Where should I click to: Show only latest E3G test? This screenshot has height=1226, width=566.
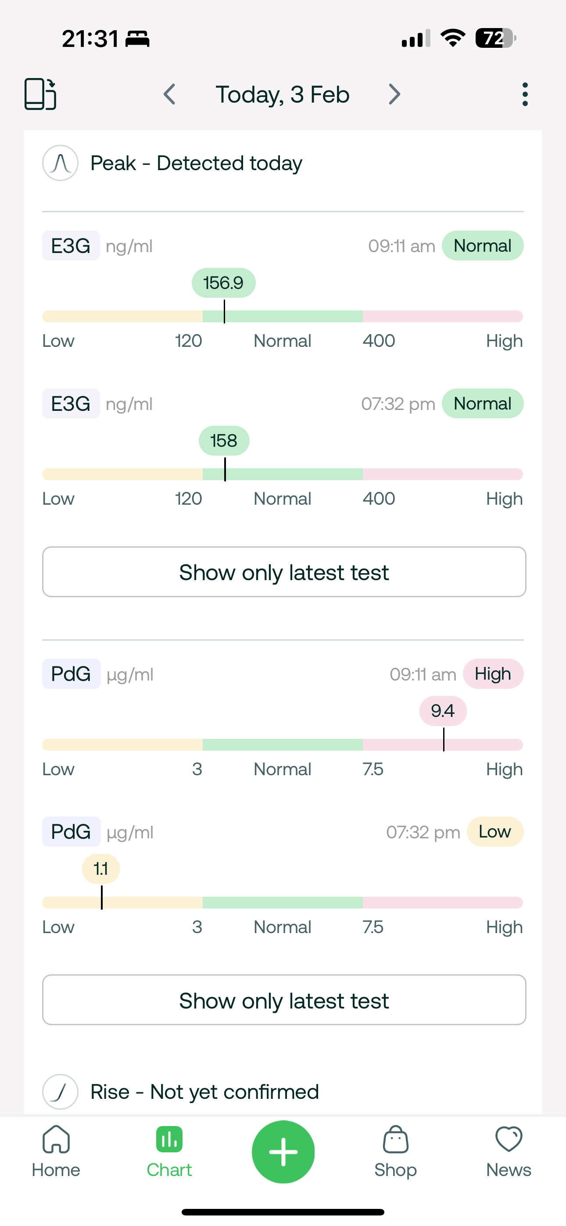[284, 572]
